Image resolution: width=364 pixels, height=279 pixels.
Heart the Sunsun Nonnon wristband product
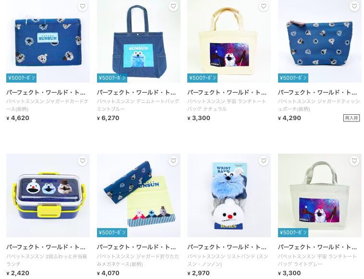[264, 161]
